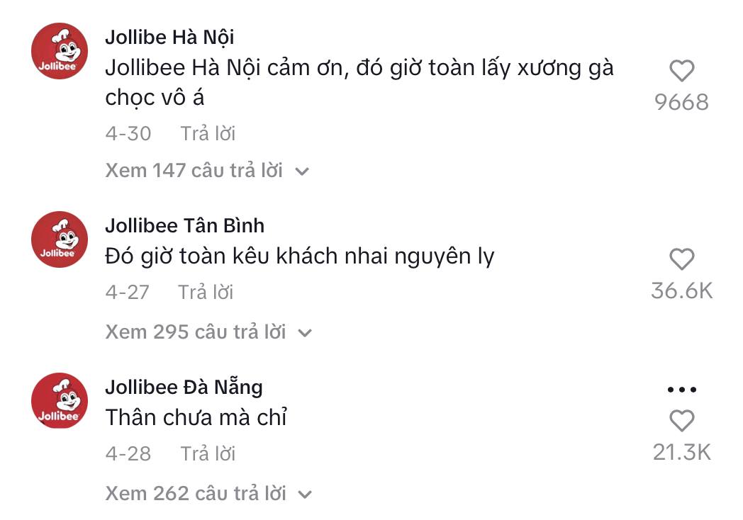Viewport: 743px width, 520px height.
Task: Select comment text Thân chưa mà chỉ
Action: [196, 418]
